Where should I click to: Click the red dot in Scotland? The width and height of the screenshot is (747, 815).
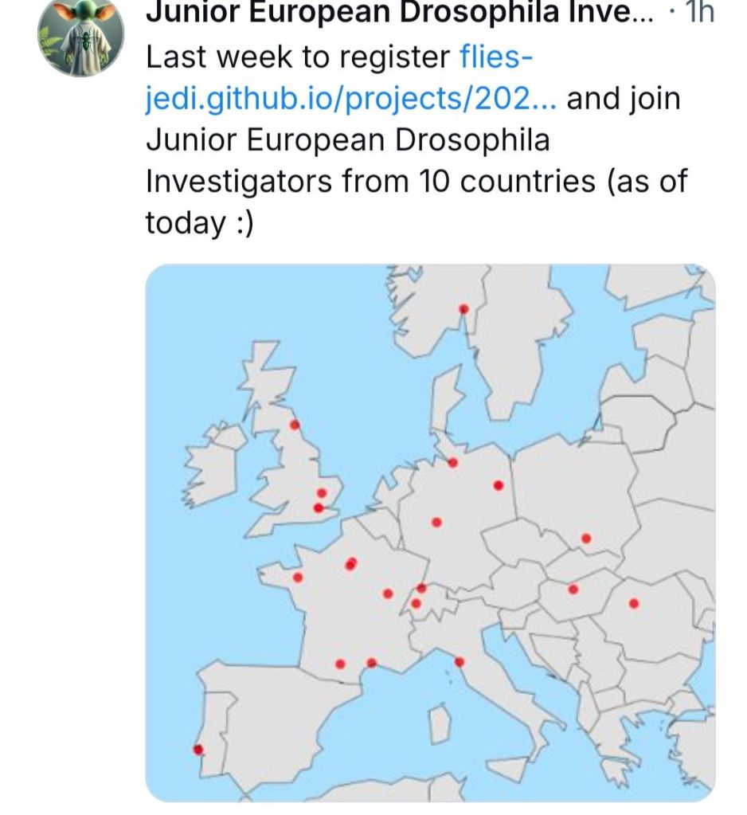[x=295, y=425]
